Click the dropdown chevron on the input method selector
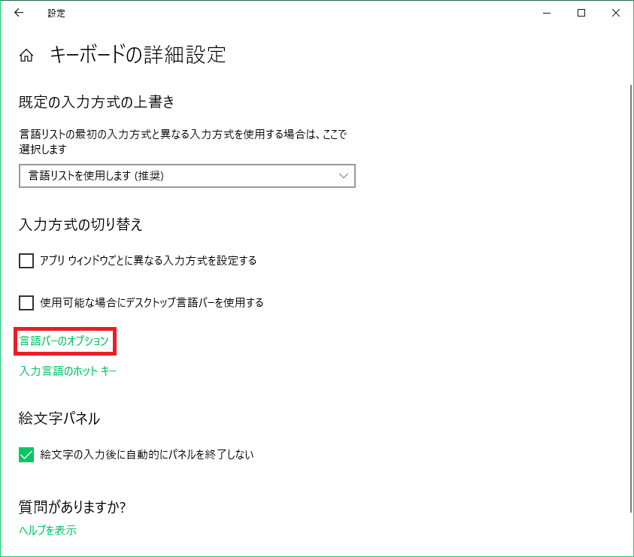Image resolution: width=634 pixels, height=557 pixels. [x=344, y=176]
